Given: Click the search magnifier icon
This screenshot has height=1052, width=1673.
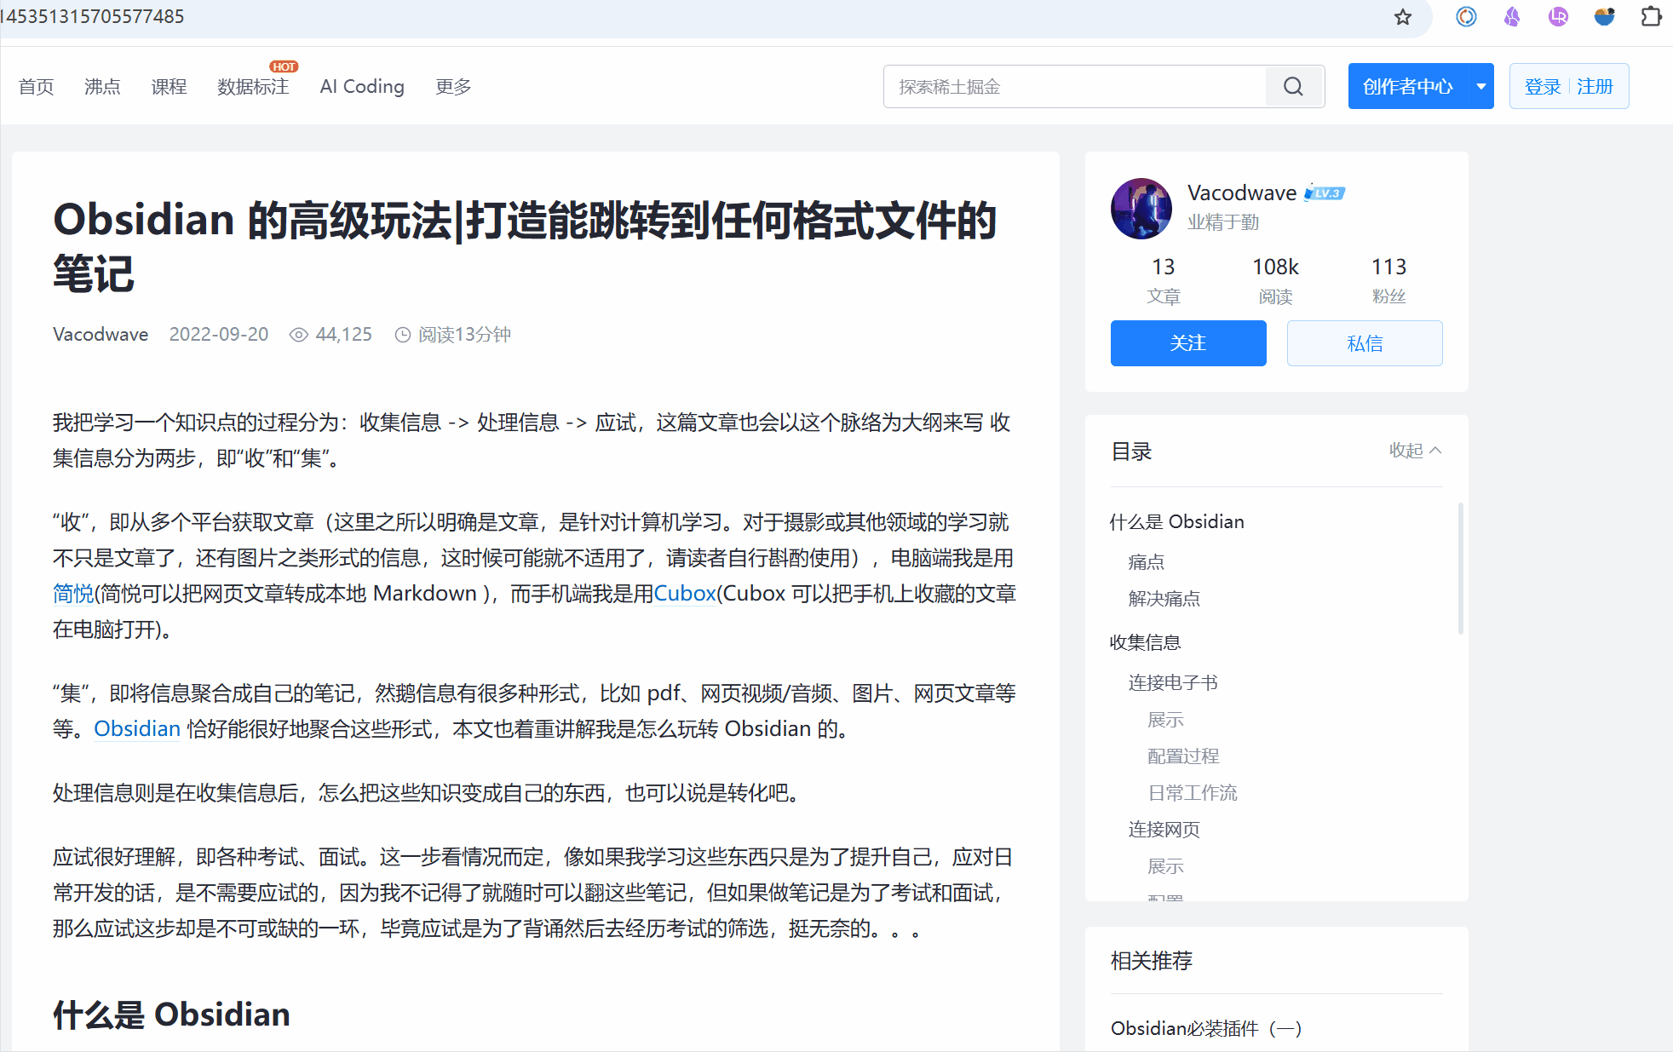Looking at the screenshot, I should (1293, 86).
